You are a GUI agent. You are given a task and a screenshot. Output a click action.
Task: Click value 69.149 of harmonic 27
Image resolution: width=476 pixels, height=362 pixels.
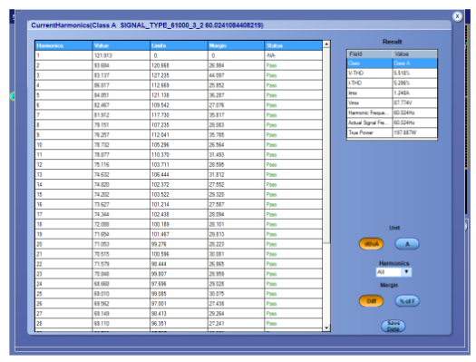102,314
